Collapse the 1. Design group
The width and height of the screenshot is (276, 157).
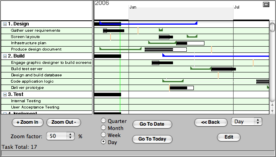[5, 24]
